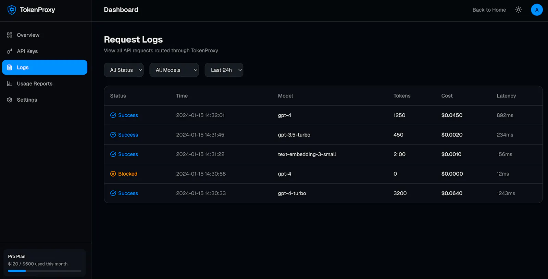Click the 12ms latency value

(x=503, y=174)
